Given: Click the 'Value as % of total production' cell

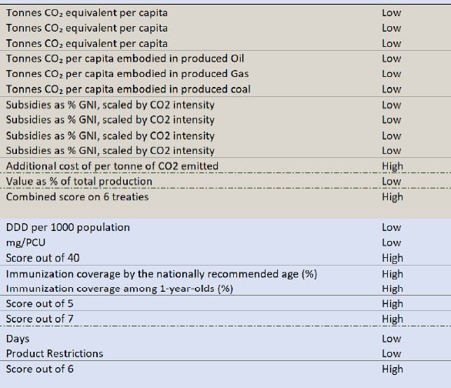Looking at the screenshot, I should [x=79, y=181].
